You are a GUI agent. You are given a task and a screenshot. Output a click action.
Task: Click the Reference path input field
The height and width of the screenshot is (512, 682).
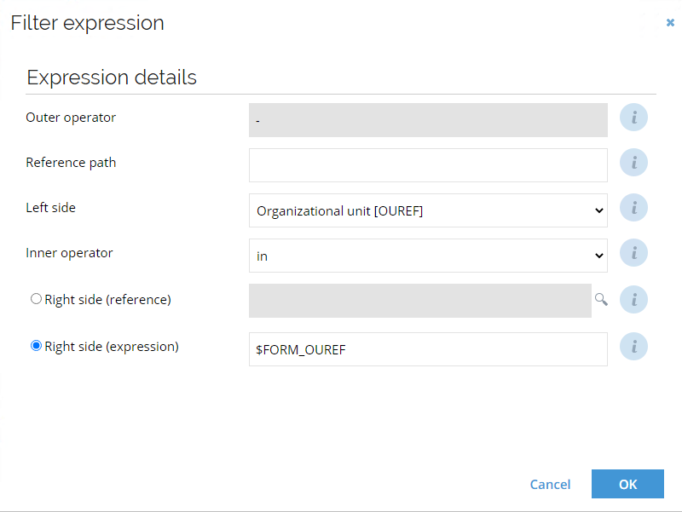tap(428, 165)
